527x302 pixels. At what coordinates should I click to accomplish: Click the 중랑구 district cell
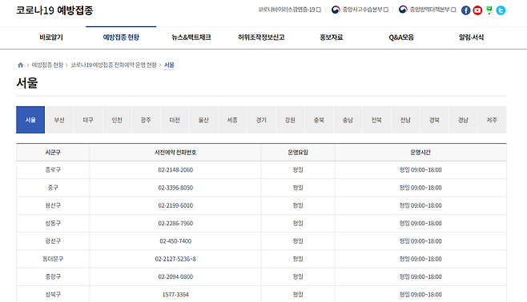53,276
